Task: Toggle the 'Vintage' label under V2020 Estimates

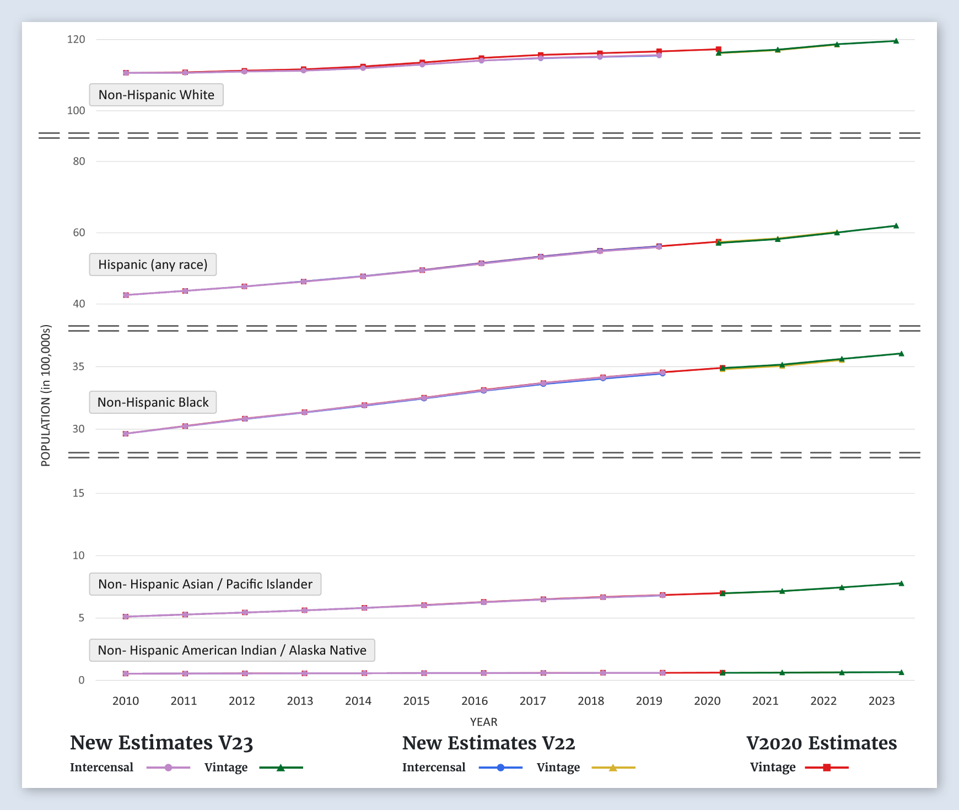Action: click(772, 768)
